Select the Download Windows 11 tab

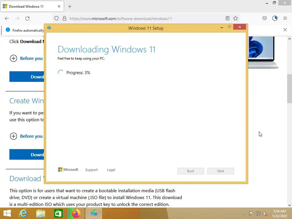[32, 6]
